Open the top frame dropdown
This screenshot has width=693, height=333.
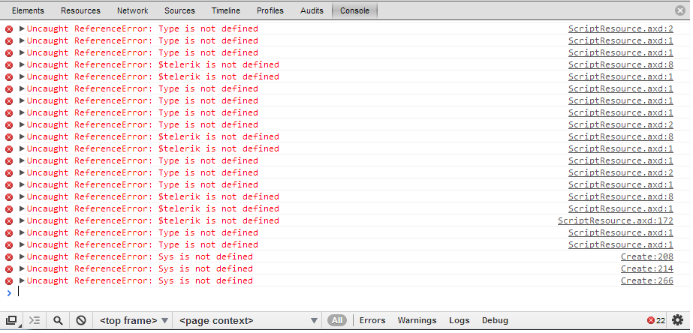pyautogui.click(x=134, y=320)
